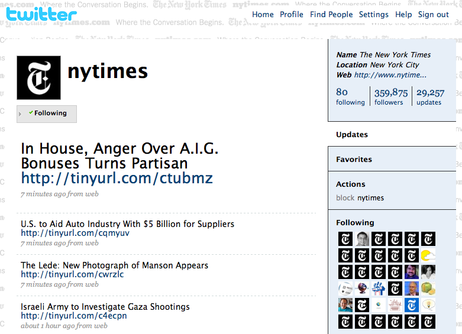This screenshot has width=462, height=334.
Task: Open the green apple avatar
Action: (x=428, y=288)
